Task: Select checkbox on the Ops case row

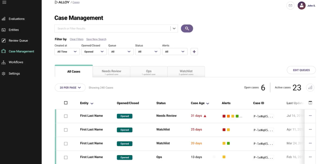Action: click(66, 157)
